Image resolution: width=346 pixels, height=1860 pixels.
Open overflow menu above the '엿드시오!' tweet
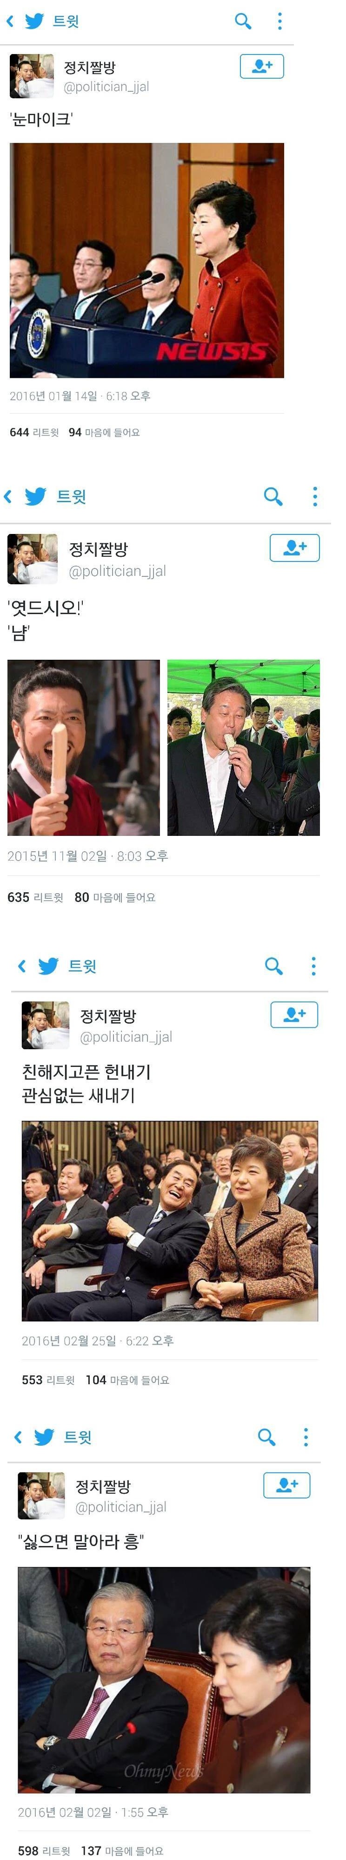coord(314,496)
